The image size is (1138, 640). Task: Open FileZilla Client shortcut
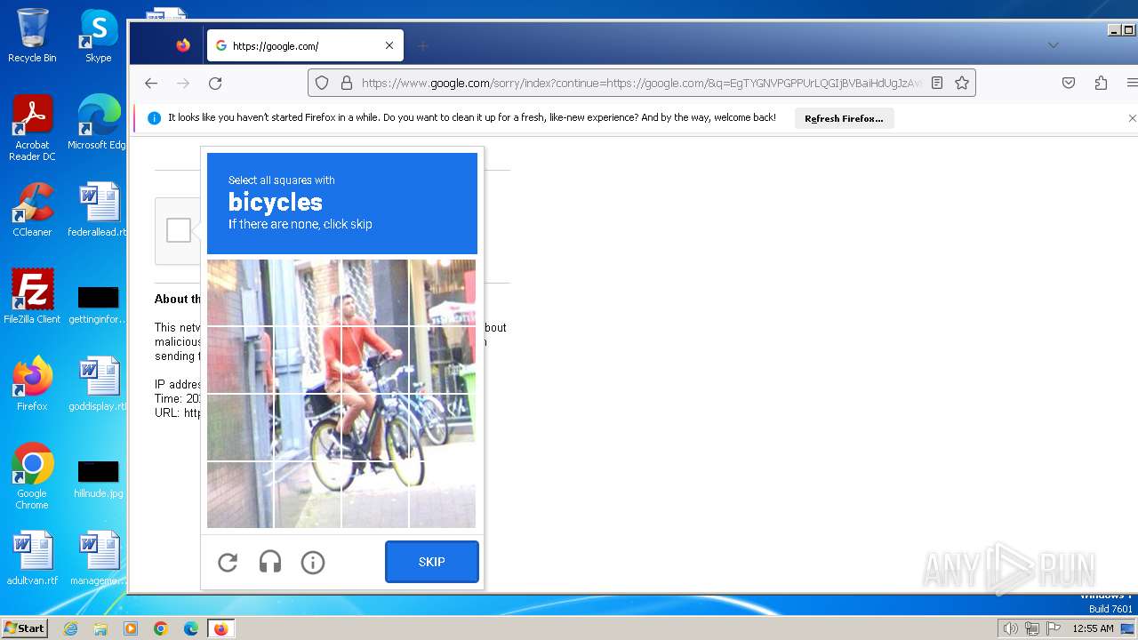(32, 296)
